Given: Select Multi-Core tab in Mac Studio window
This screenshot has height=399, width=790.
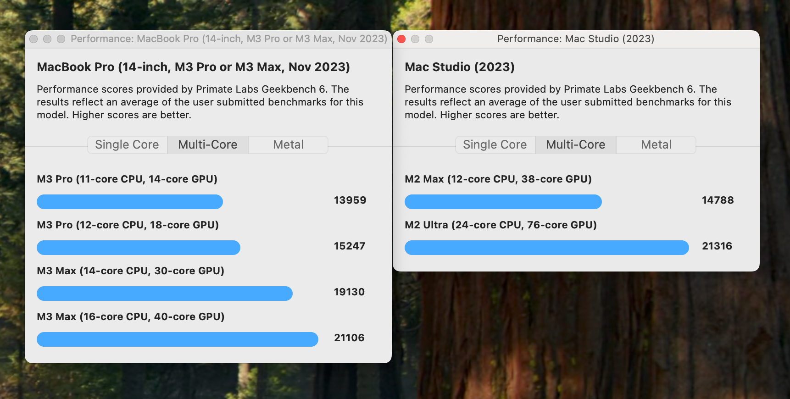Looking at the screenshot, I should [576, 145].
